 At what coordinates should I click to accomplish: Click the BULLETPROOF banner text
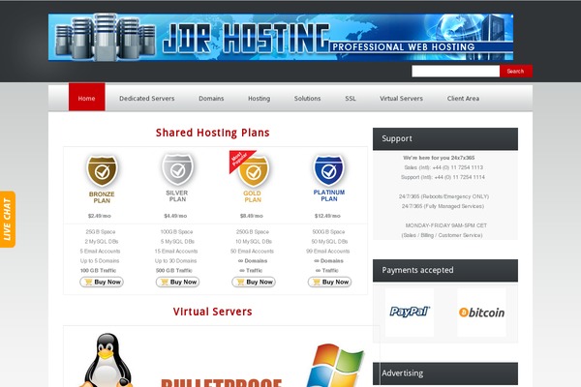click(221, 383)
